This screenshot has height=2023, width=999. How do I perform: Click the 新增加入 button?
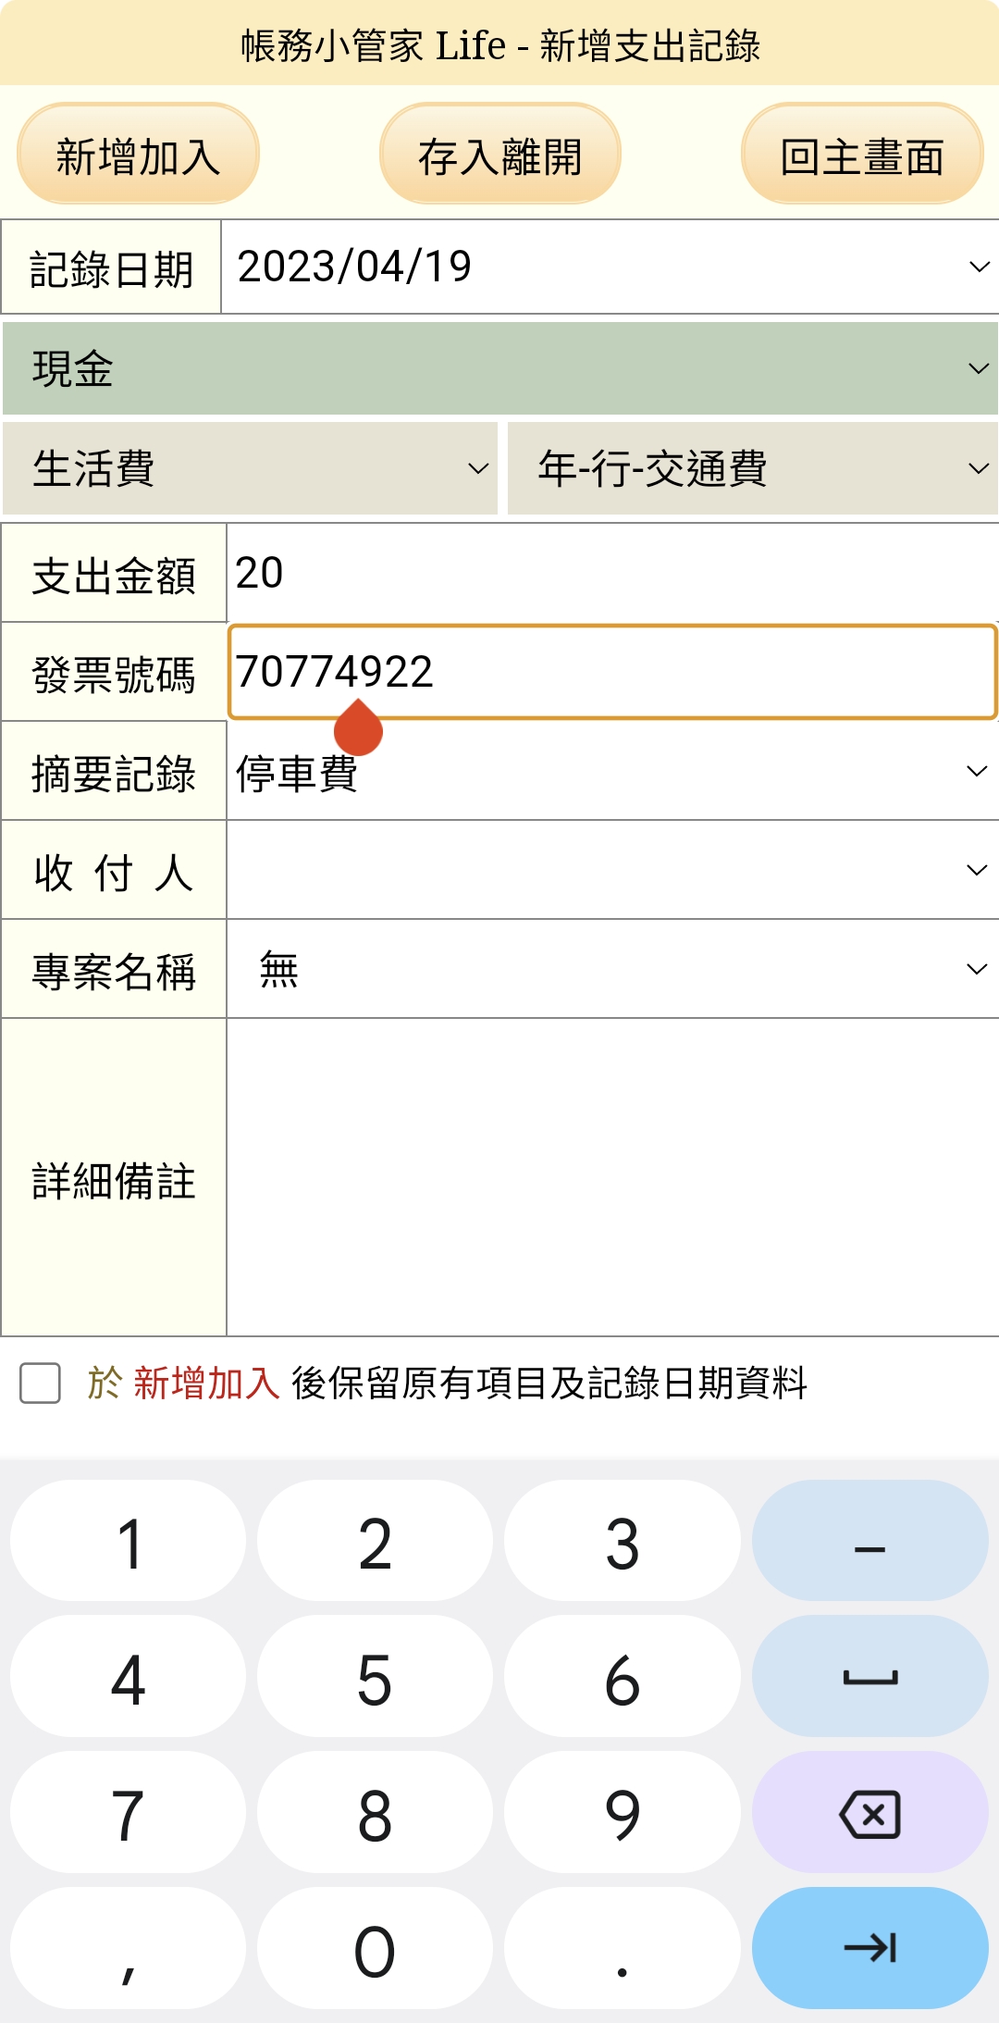[x=138, y=154]
